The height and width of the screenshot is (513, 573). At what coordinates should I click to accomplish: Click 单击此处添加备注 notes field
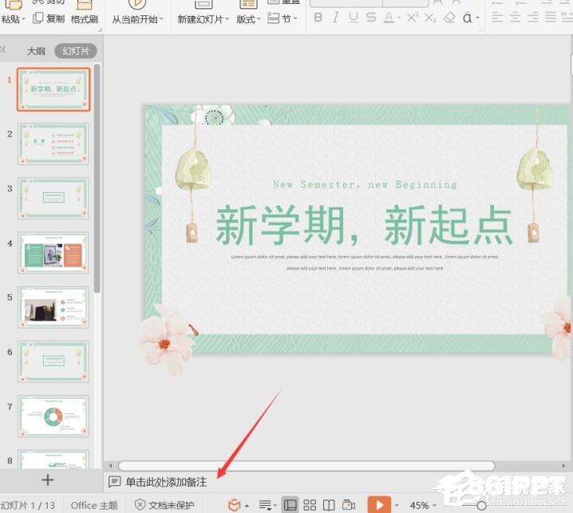pos(166,482)
